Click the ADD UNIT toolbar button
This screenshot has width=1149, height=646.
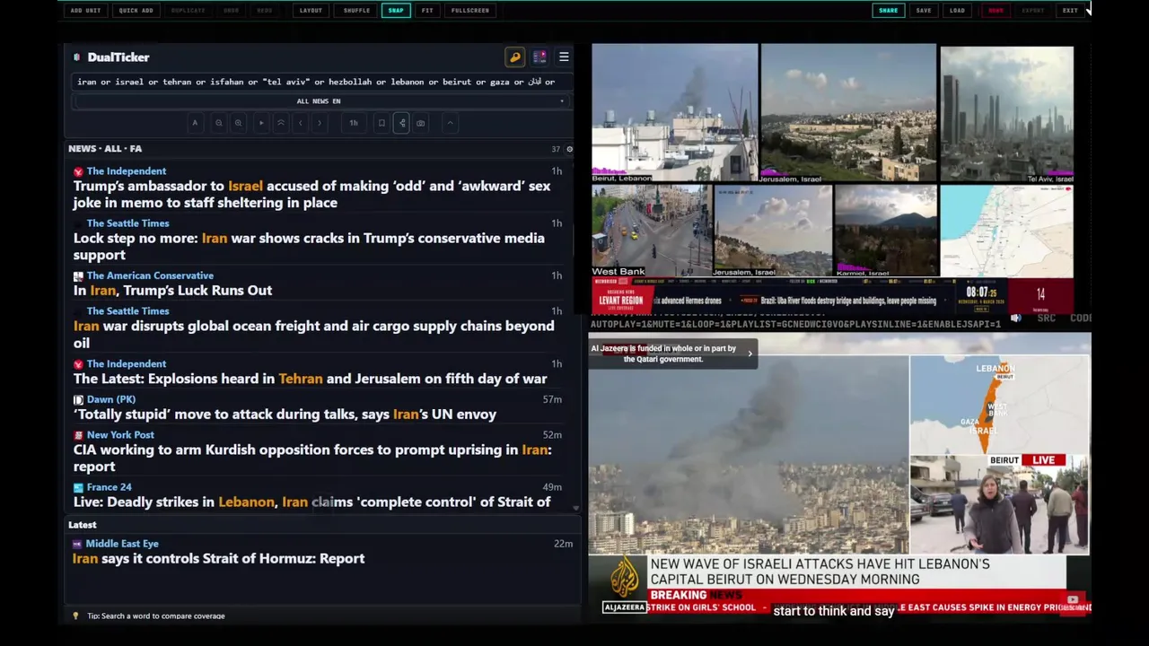click(85, 11)
